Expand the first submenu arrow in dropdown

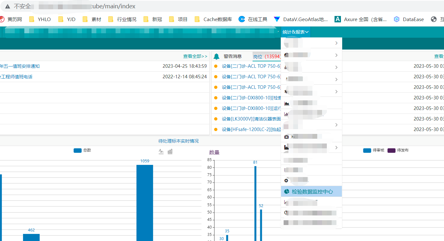[336, 43]
